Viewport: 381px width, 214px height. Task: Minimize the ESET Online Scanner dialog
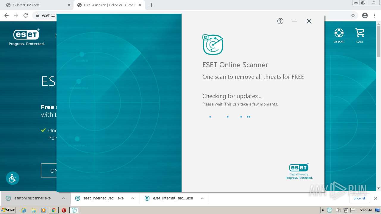pyautogui.click(x=295, y=21)
